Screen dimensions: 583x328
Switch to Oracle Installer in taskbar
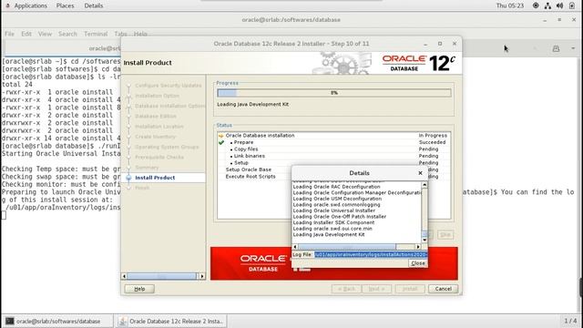(x=171, y=321)
